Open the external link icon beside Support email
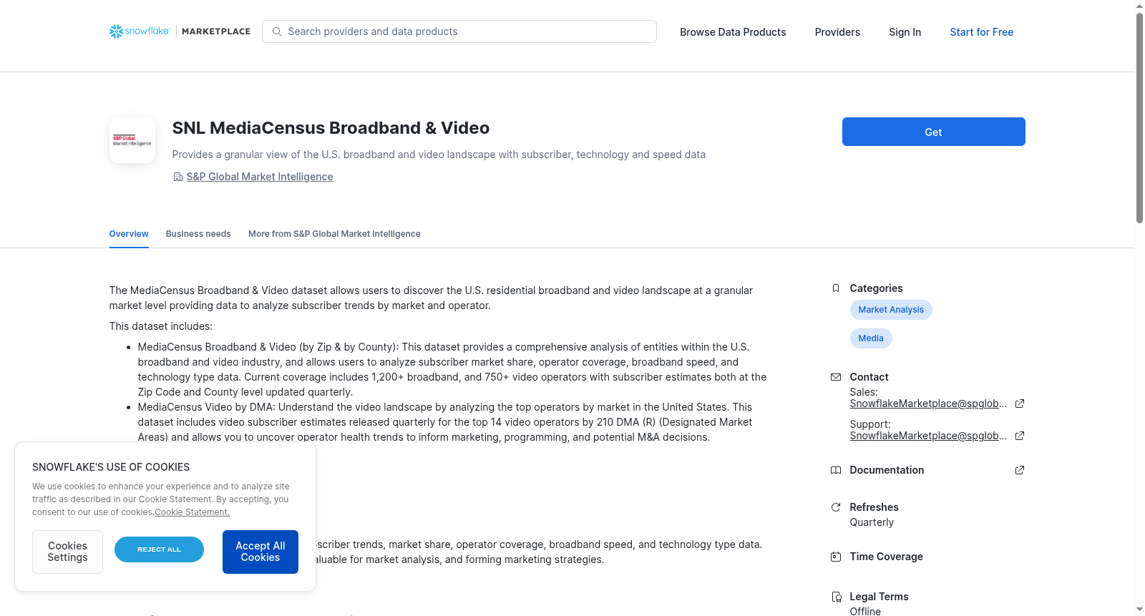Image resolution: width=1145 pixels, height=616 pixels. click(x=1020, y=436)
